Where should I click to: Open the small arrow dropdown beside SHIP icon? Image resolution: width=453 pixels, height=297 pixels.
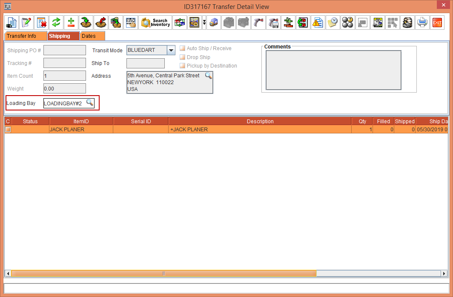point(204,23)
